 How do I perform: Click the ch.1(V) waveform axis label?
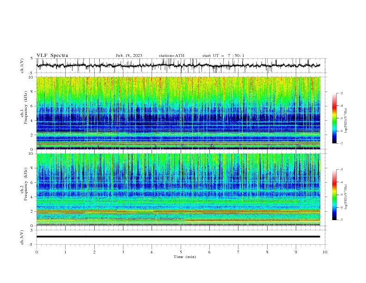point(22,66)
